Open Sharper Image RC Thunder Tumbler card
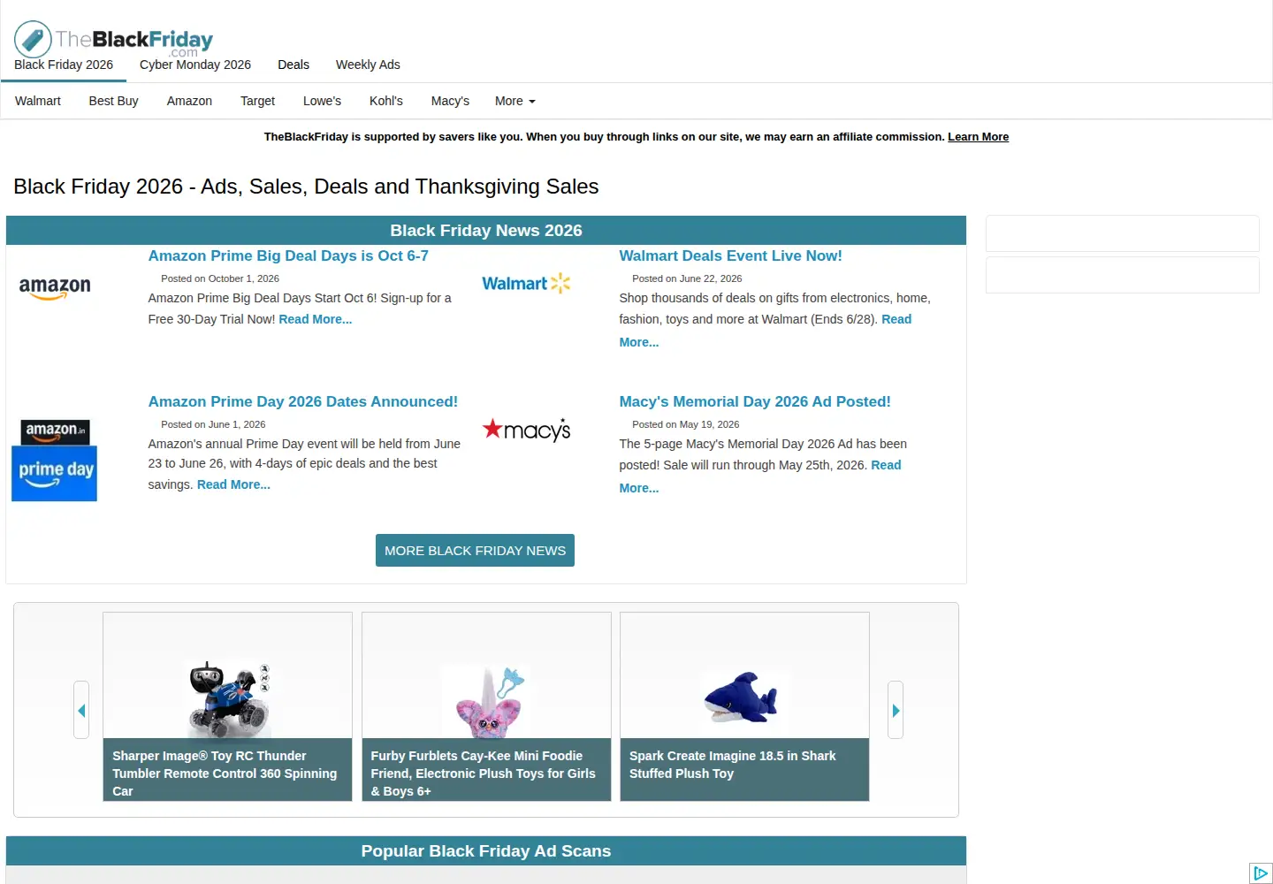1273x884 pixels. 228,706
